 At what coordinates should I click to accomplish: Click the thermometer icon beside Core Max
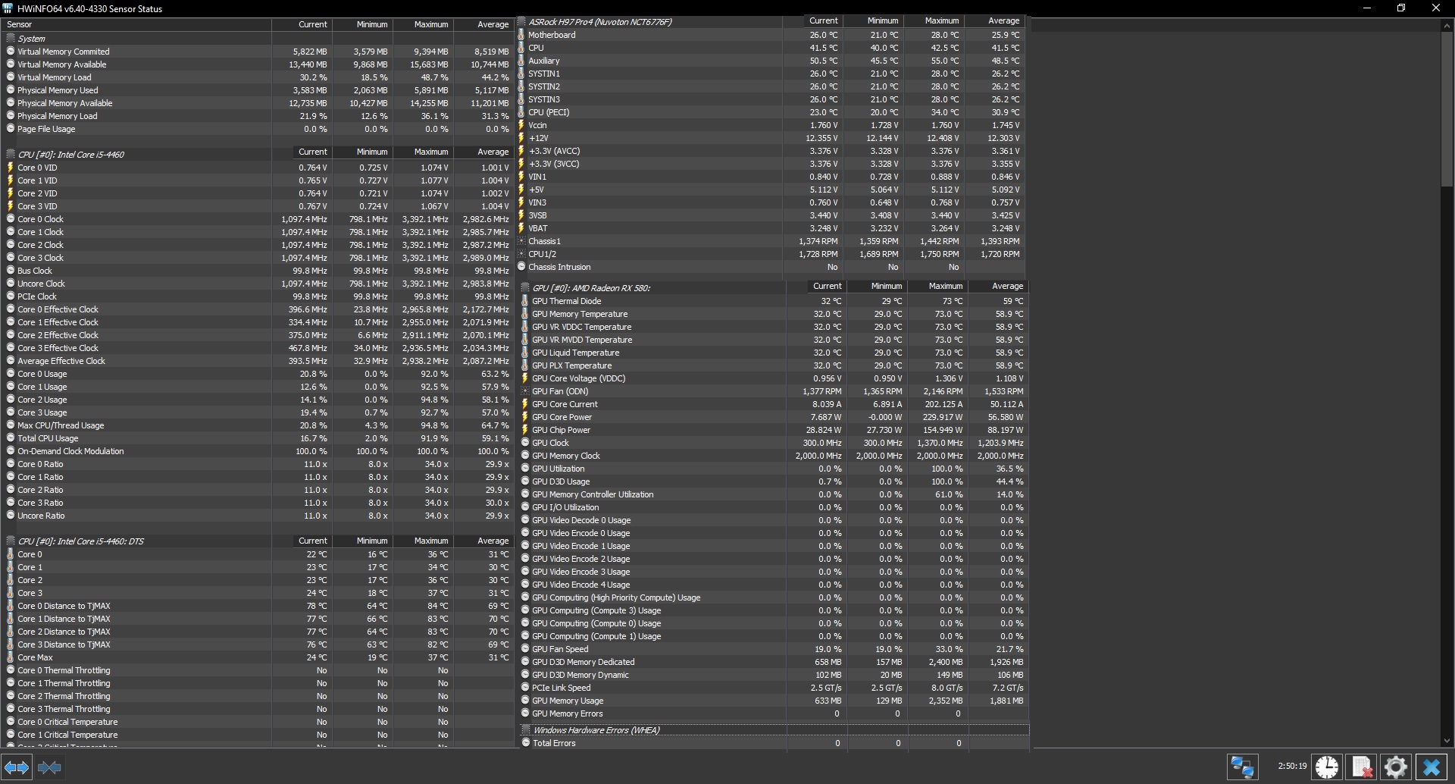point(11,657)
